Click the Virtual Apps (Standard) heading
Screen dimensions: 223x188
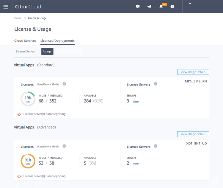(34, 65)
